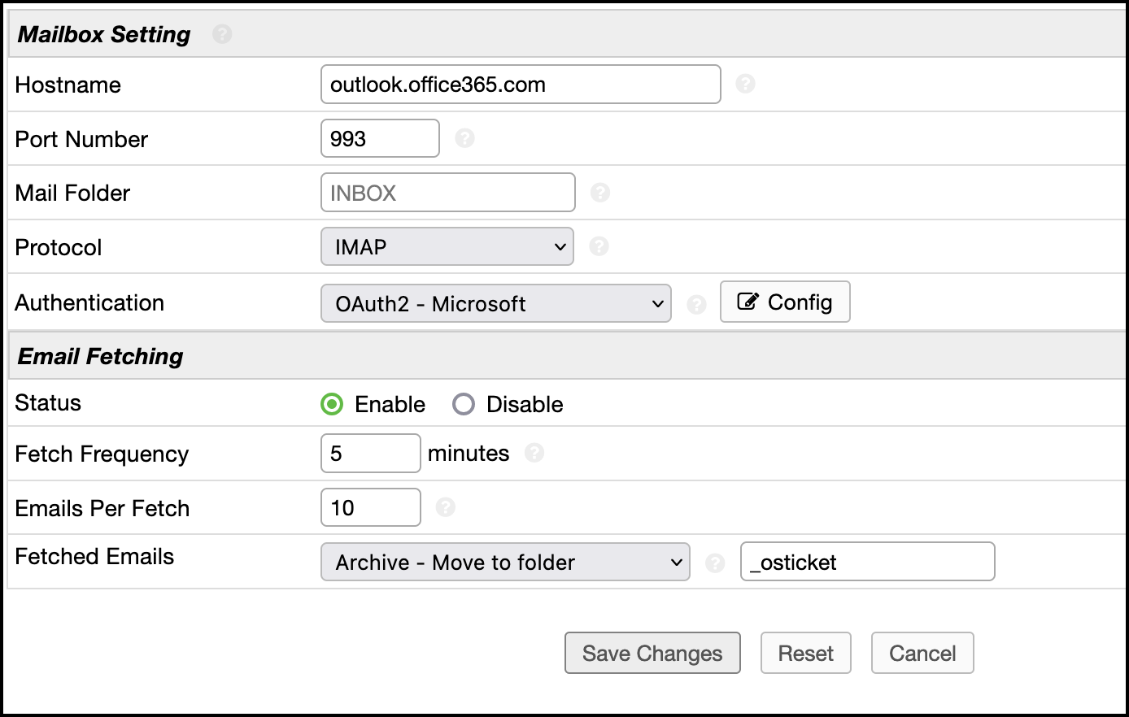The height and width of the screenshot is (717, 1129).
Task: Click the Reset button
Action: [x=805, y=653]
